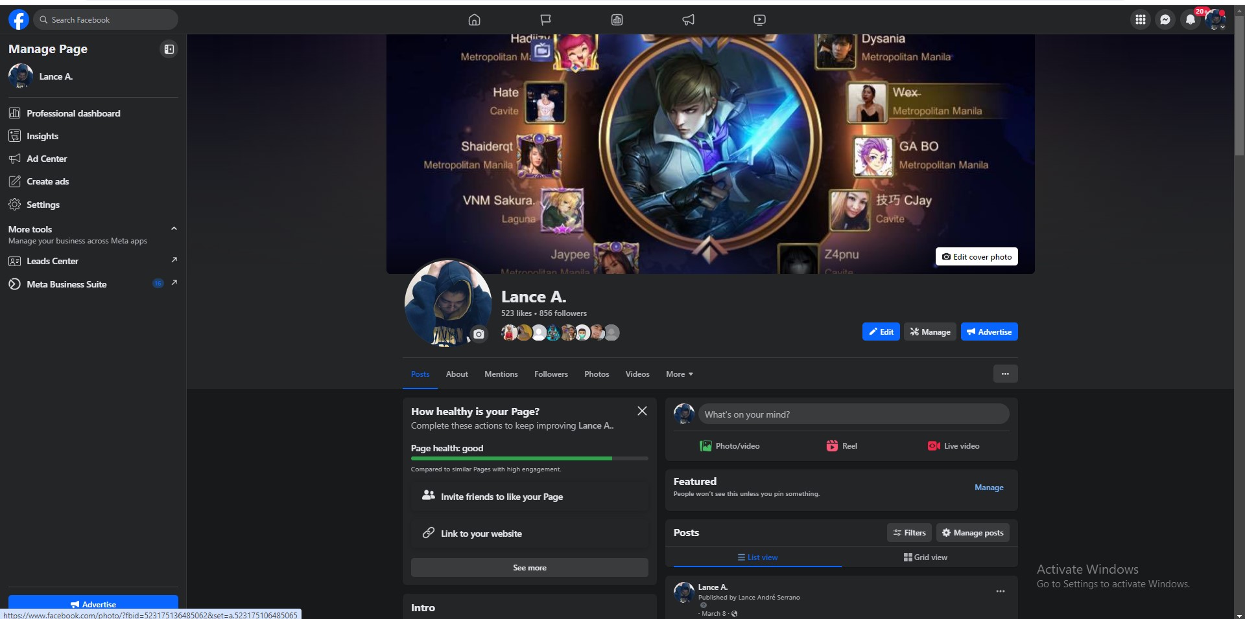
Task: Open the Pages flag icon
Action: [x=546, y=19]
